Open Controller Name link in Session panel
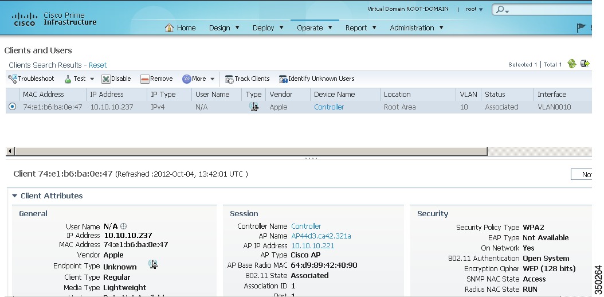 306,226
